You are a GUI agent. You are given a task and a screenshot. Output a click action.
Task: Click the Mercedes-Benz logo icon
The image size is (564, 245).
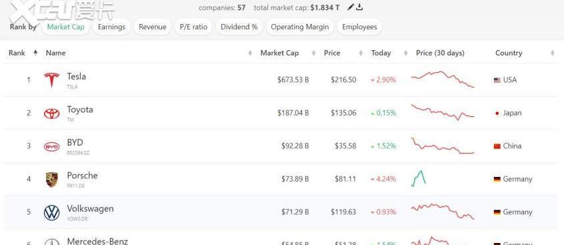click(52, 242)
